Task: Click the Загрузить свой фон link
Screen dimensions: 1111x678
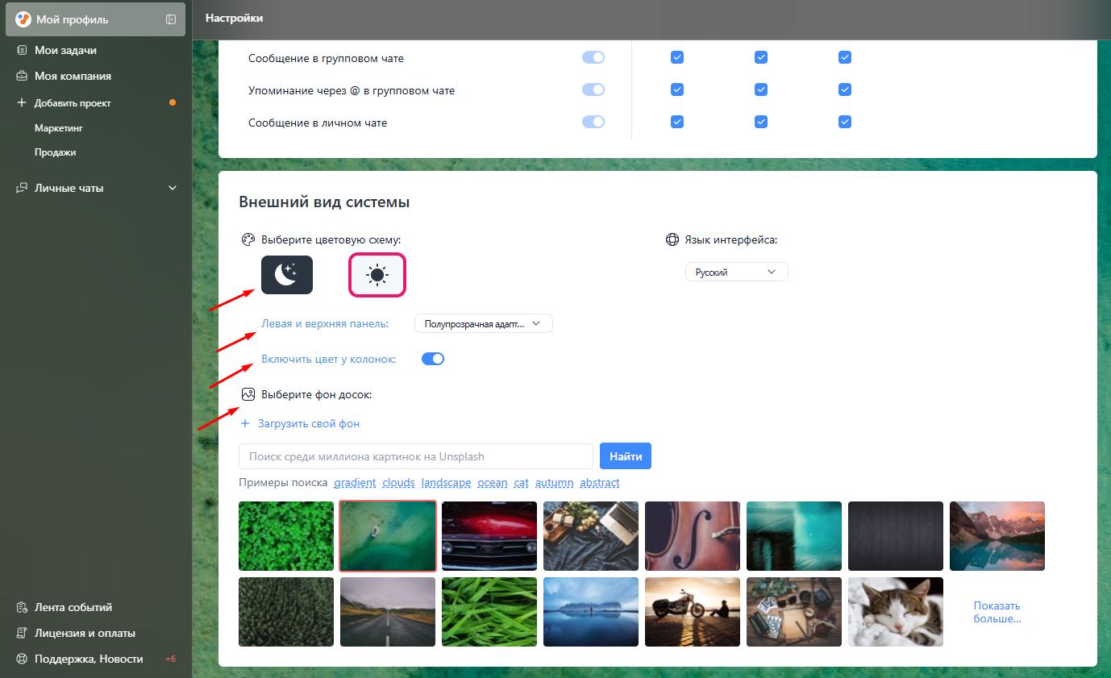Action: coord(308,423)
